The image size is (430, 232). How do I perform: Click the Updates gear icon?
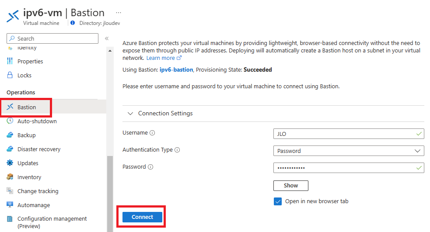(x=10, y=163)
